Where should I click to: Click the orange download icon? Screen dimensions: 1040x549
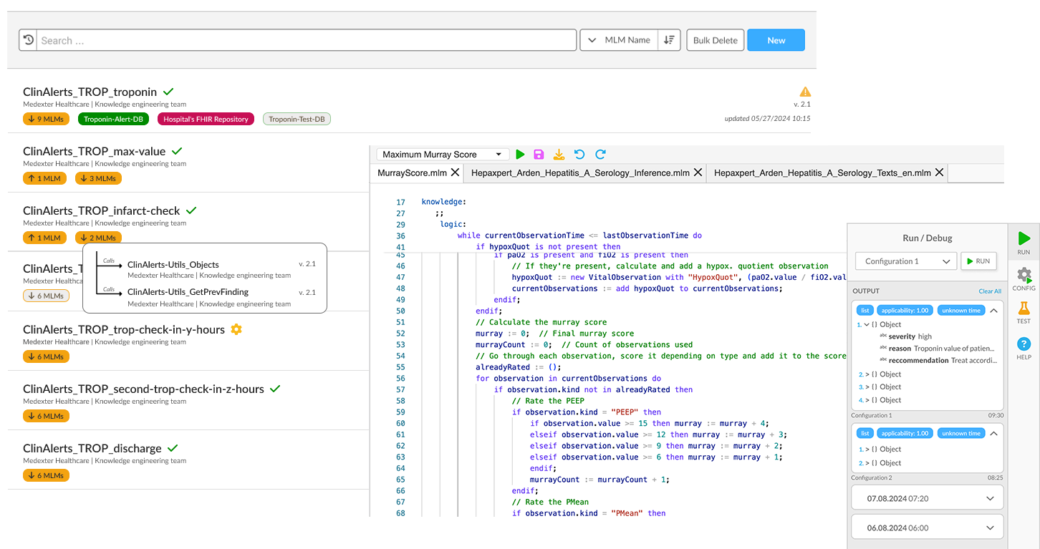[559, 155]
